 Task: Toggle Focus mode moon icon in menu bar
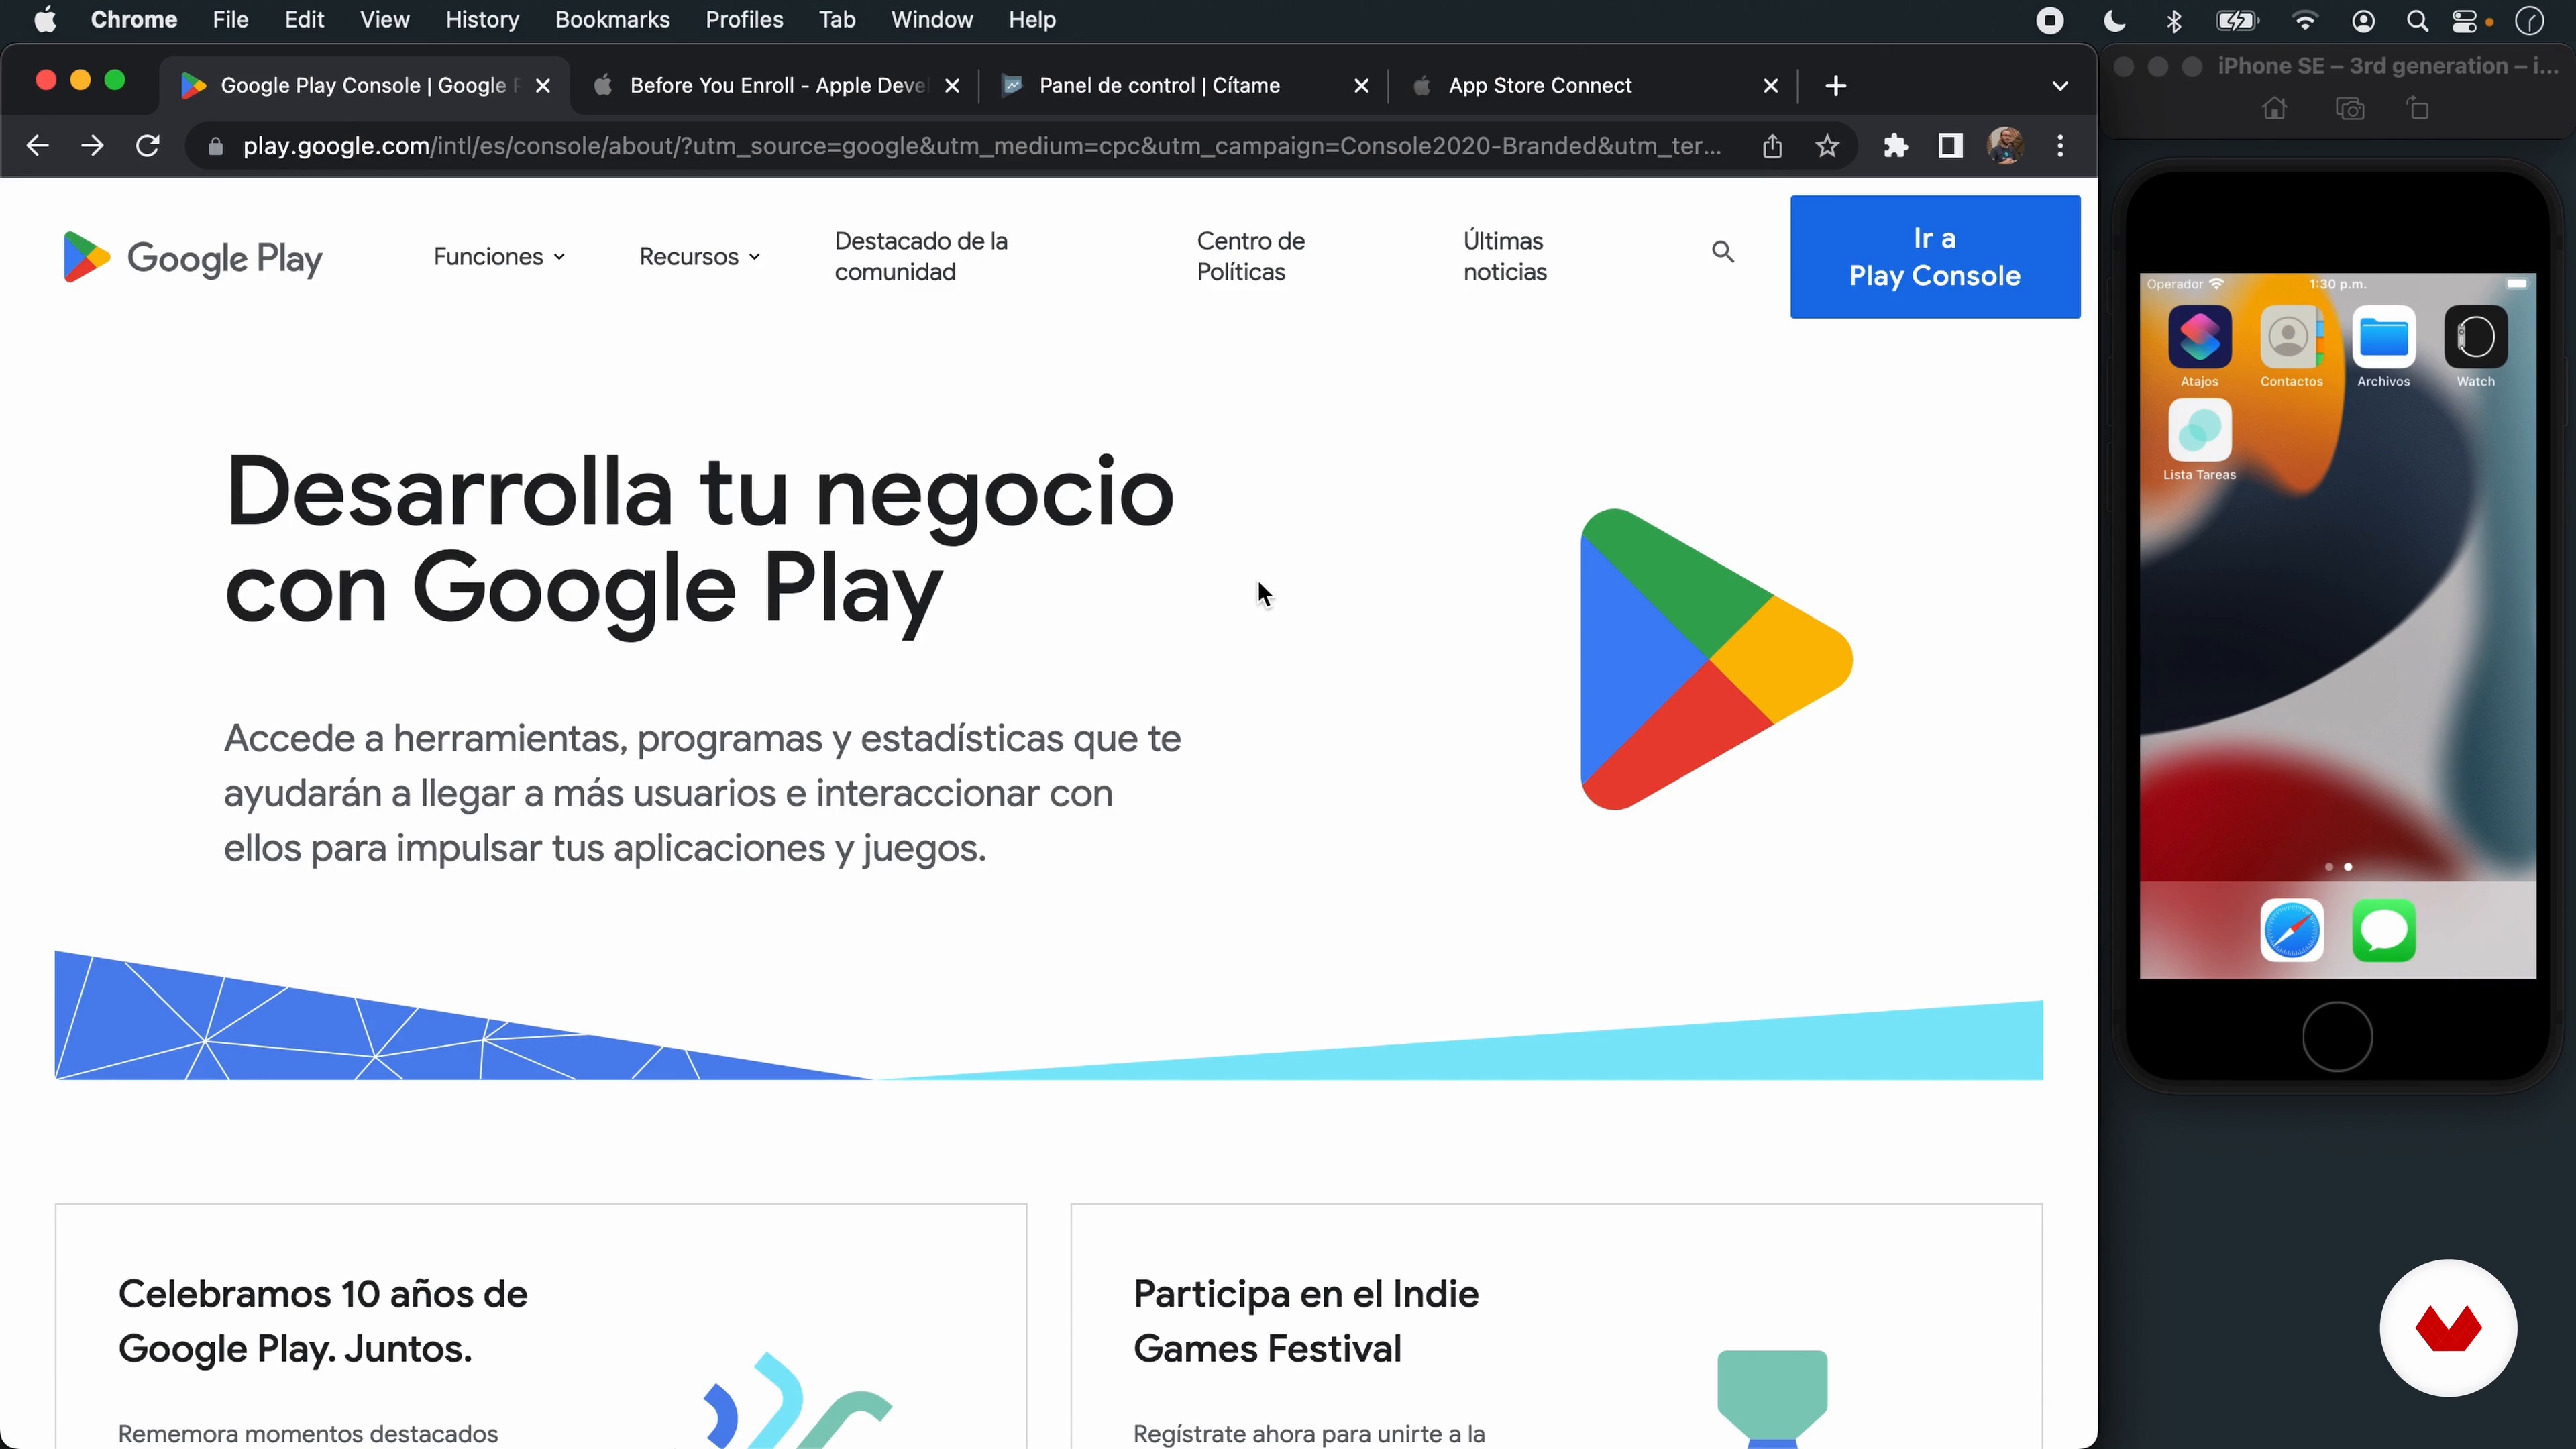[x=2114, y=21]
